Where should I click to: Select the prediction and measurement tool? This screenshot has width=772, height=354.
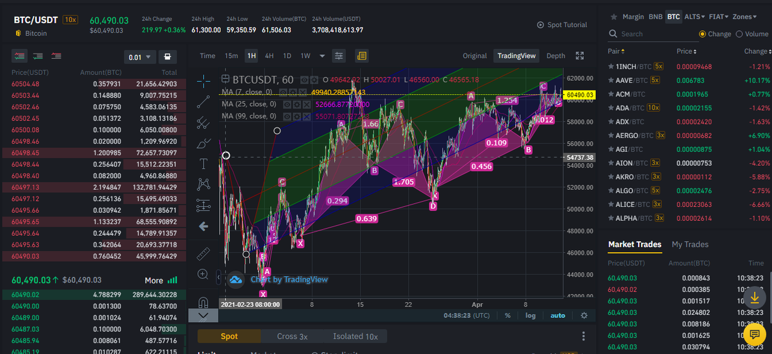(204, 205)
